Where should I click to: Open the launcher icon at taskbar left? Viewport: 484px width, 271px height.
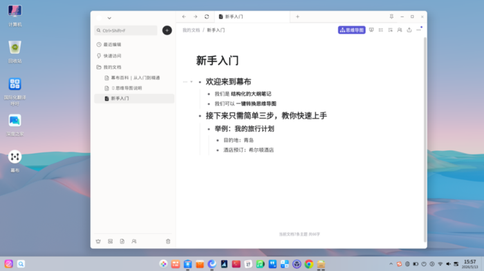click(x=8, y=264)
